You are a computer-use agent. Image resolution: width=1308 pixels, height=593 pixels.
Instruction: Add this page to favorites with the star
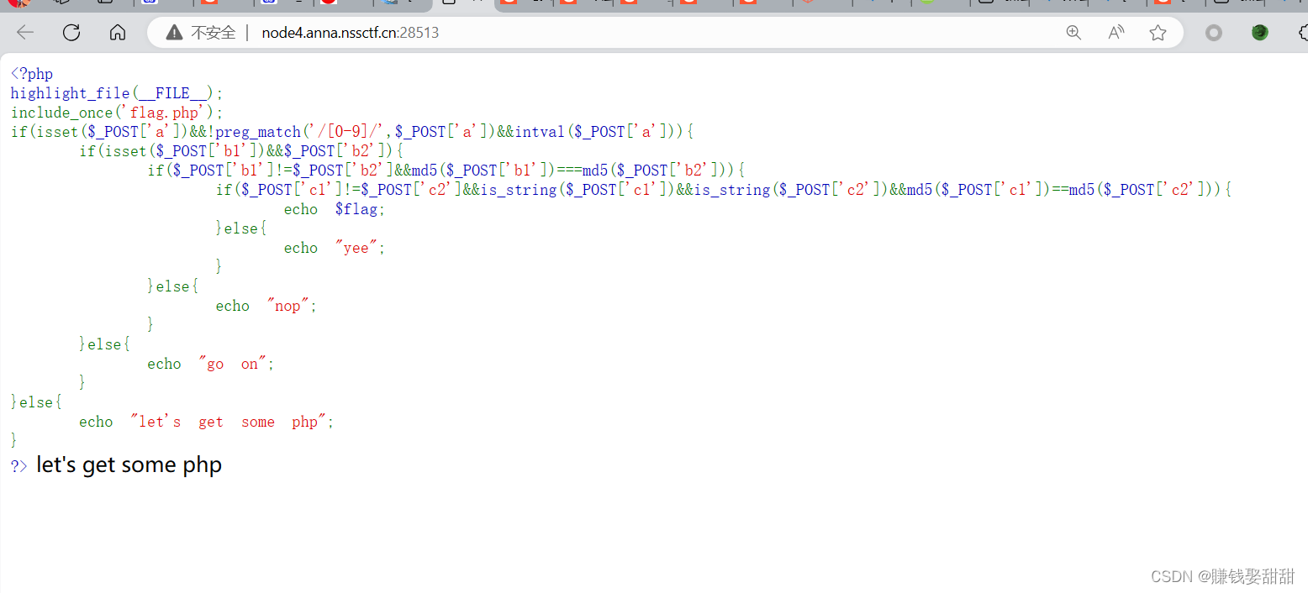pos(1158,32)
